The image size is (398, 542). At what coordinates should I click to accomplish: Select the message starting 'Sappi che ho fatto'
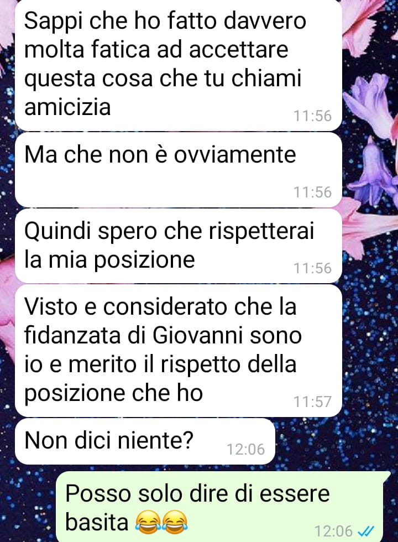pos(178,65)
